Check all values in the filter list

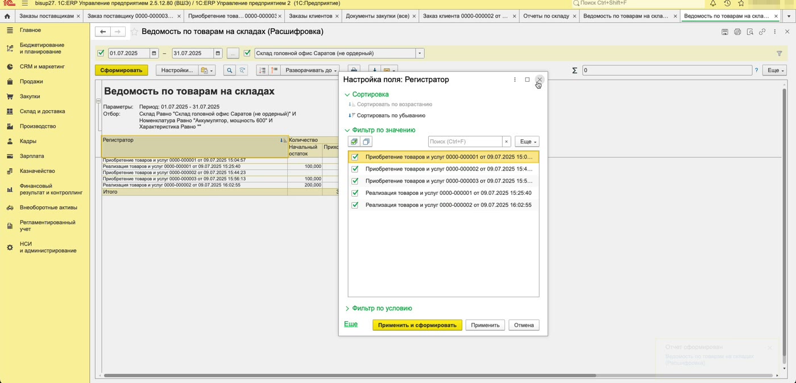click(354, 141)
